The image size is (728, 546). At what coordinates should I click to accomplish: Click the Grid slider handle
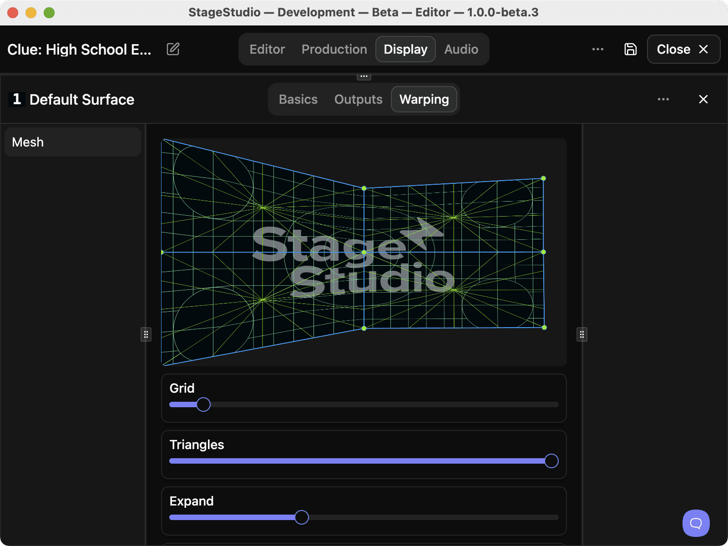click(203, 404)
